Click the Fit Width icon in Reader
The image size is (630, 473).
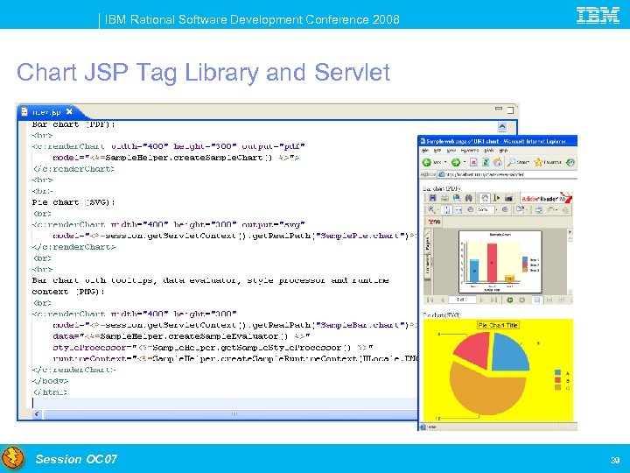458,210
